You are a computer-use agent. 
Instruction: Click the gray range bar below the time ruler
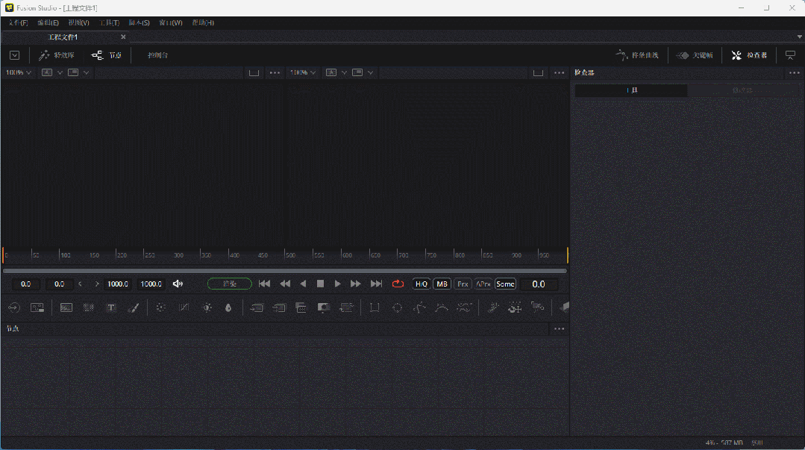285,271
